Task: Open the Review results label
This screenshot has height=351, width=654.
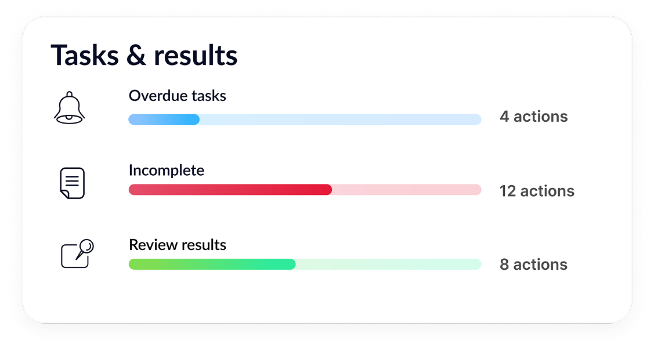Action: 178,245
